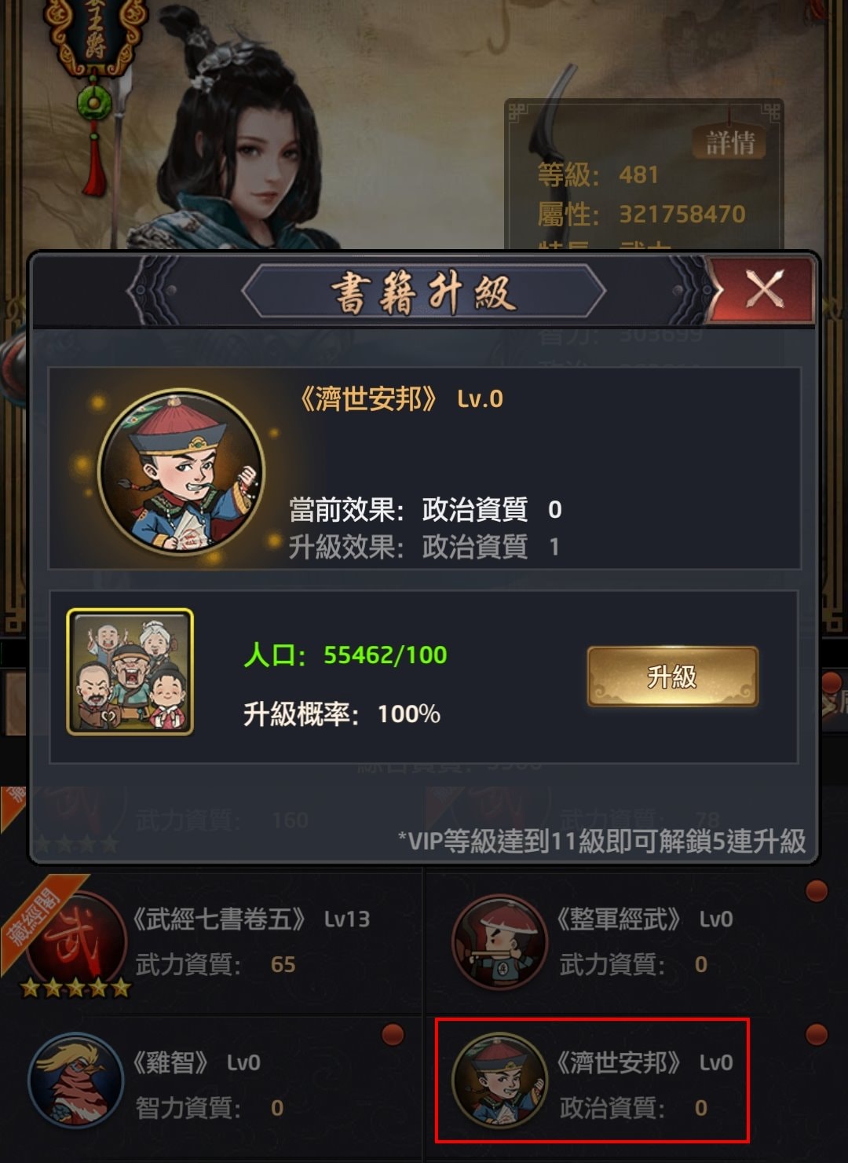
Task: Click the 《整軍經武》 Lv0 title
Action: (644, 919)
